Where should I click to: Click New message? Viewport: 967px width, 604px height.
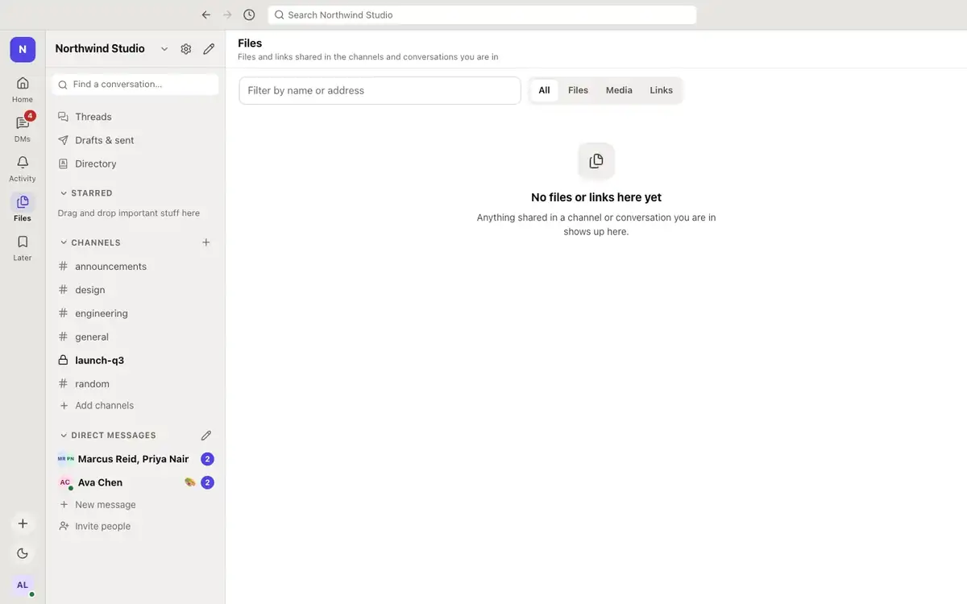pos(135,505)
